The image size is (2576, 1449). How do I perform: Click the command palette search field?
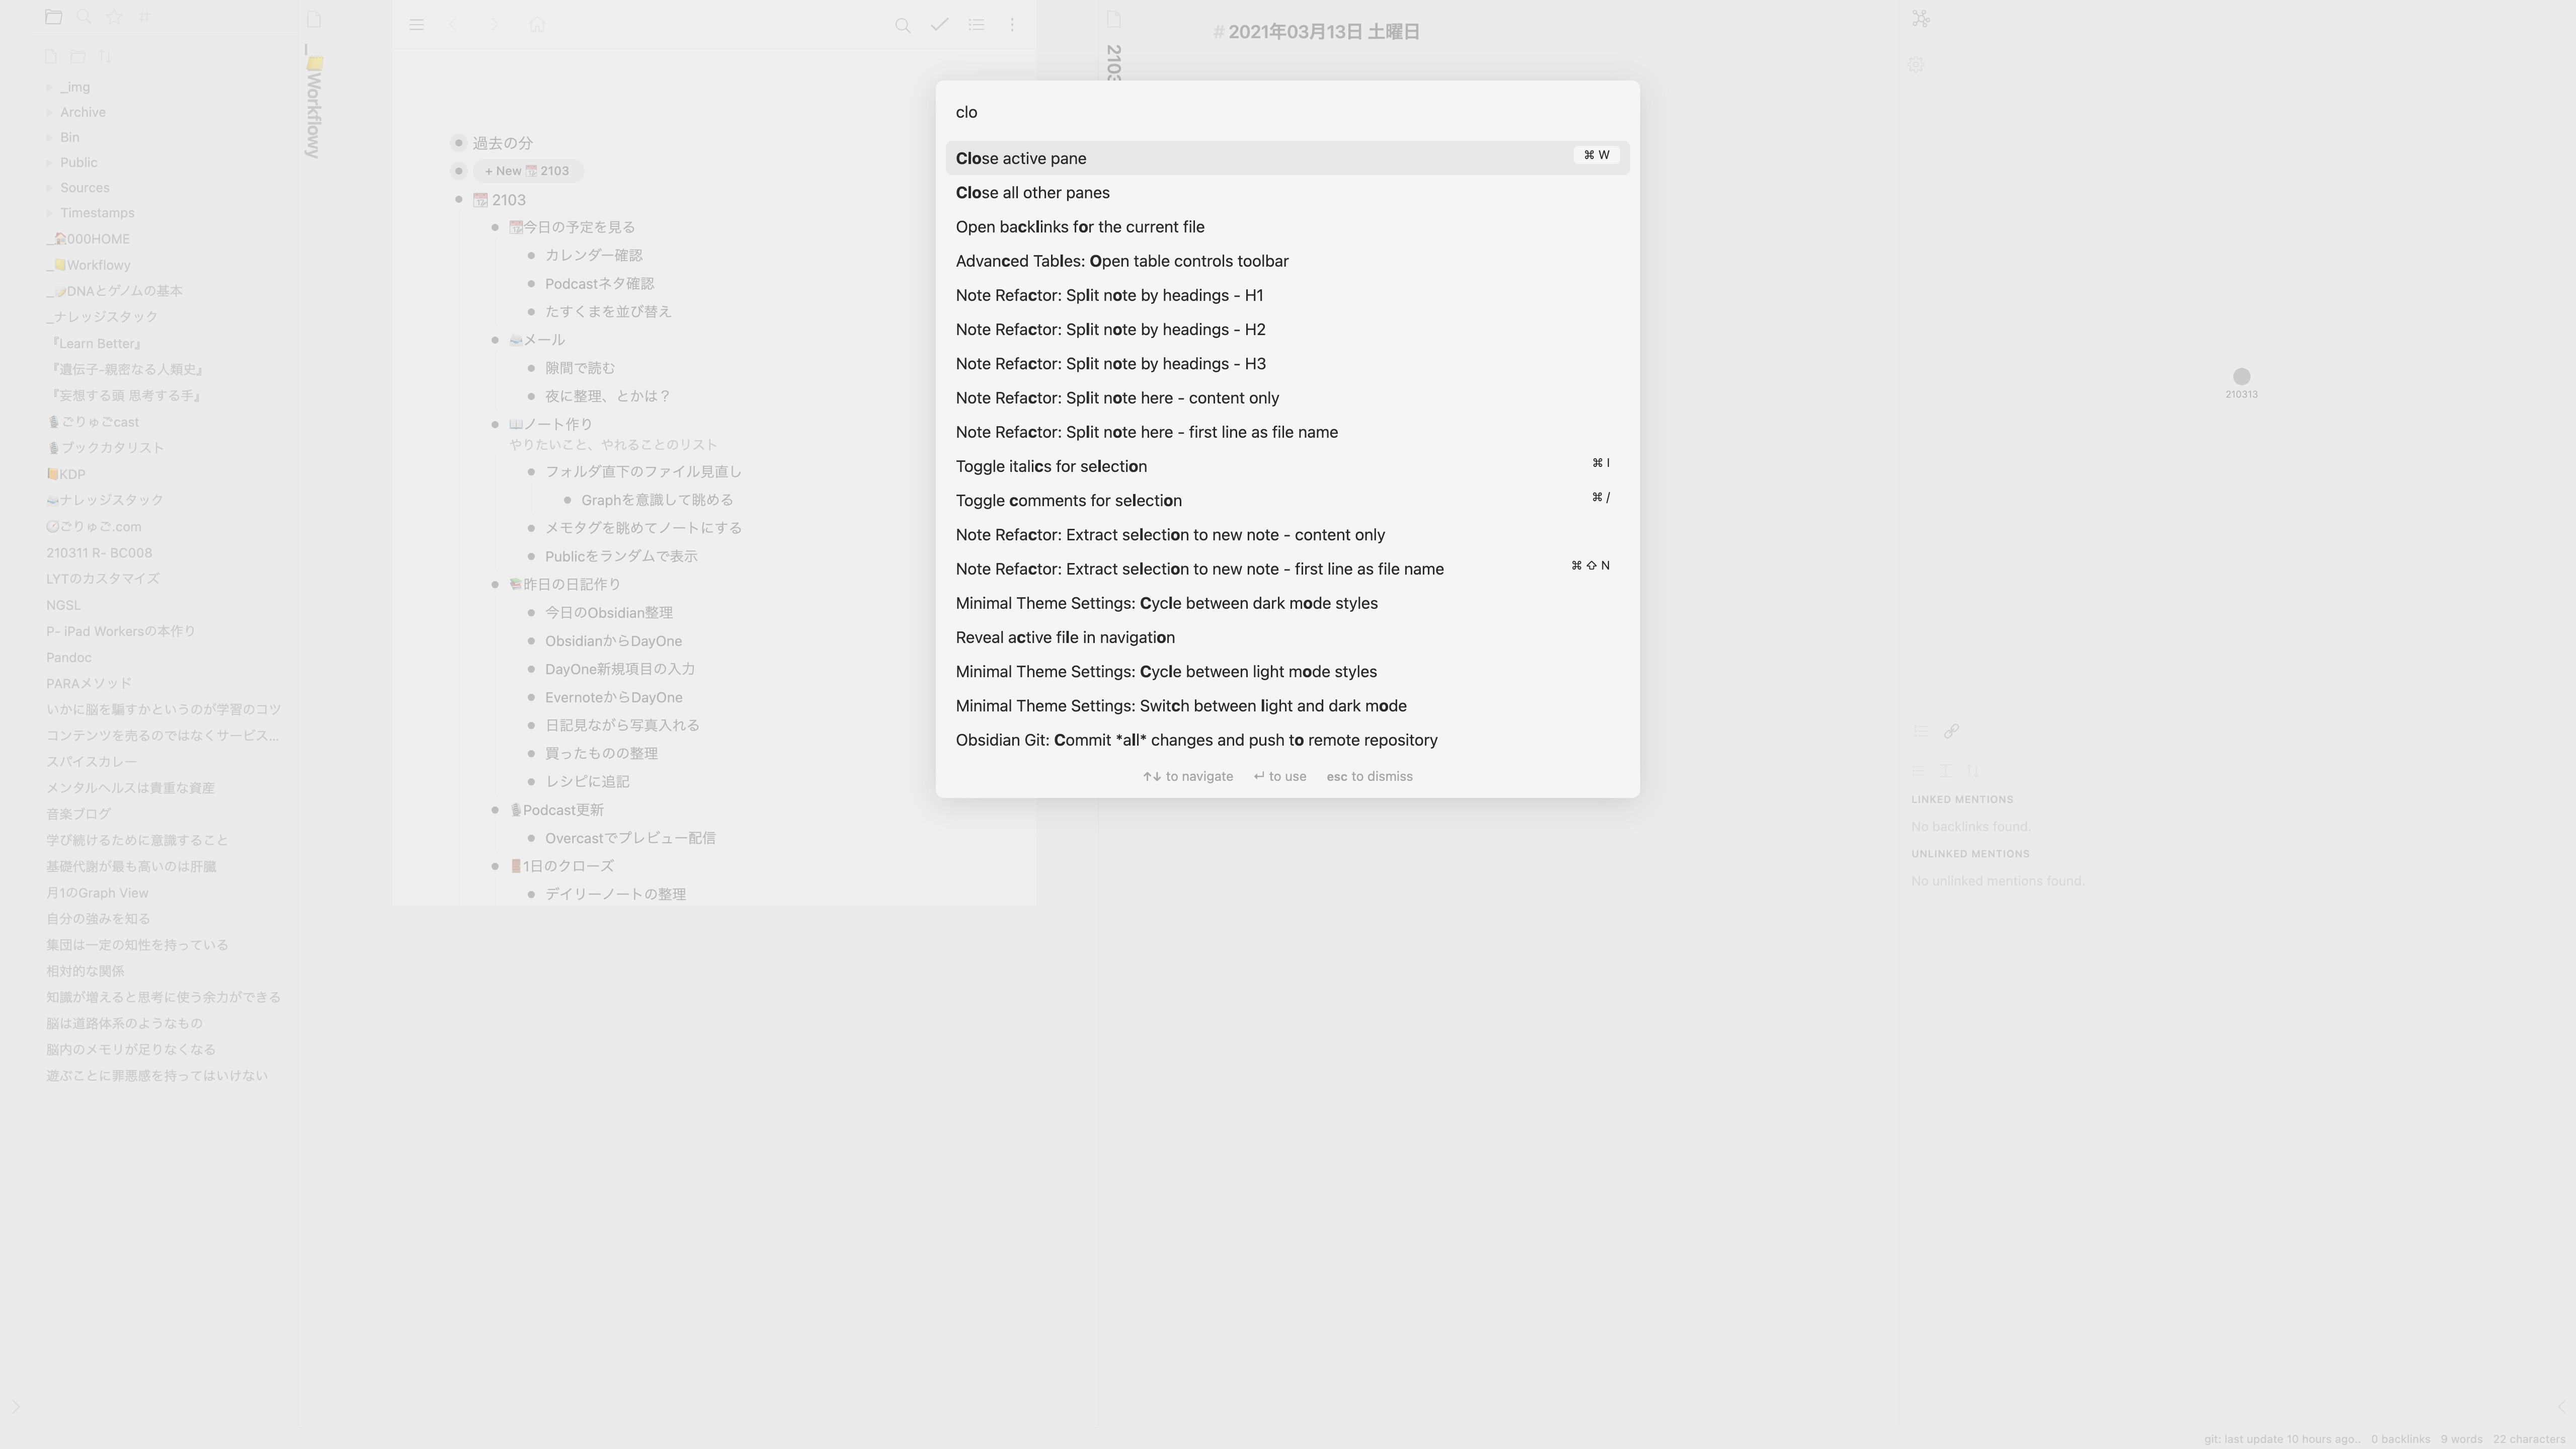1286,112
